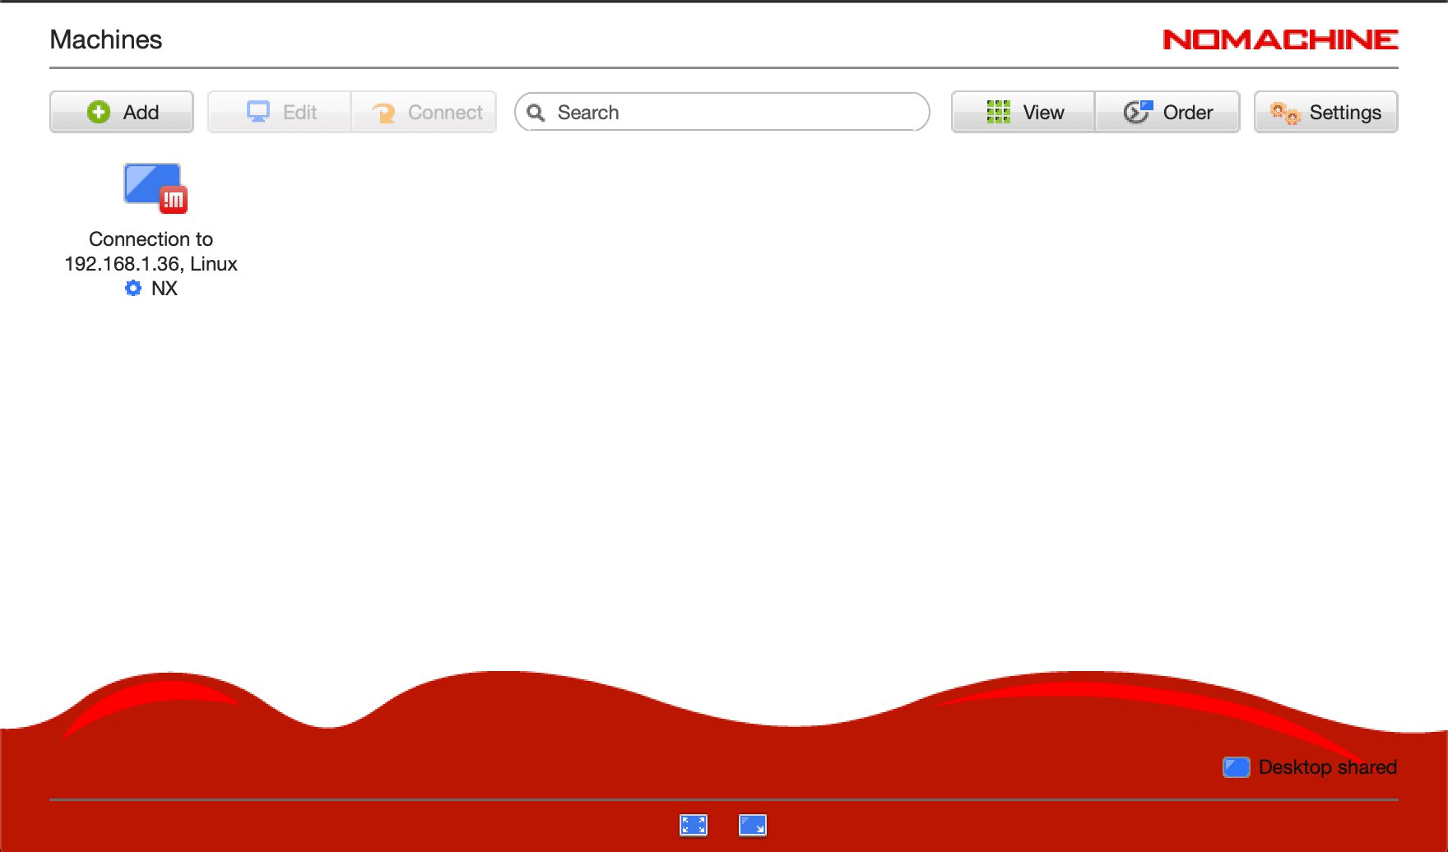Click the NX protocol label
This screenshot has width=1448, height=852.
165,288
